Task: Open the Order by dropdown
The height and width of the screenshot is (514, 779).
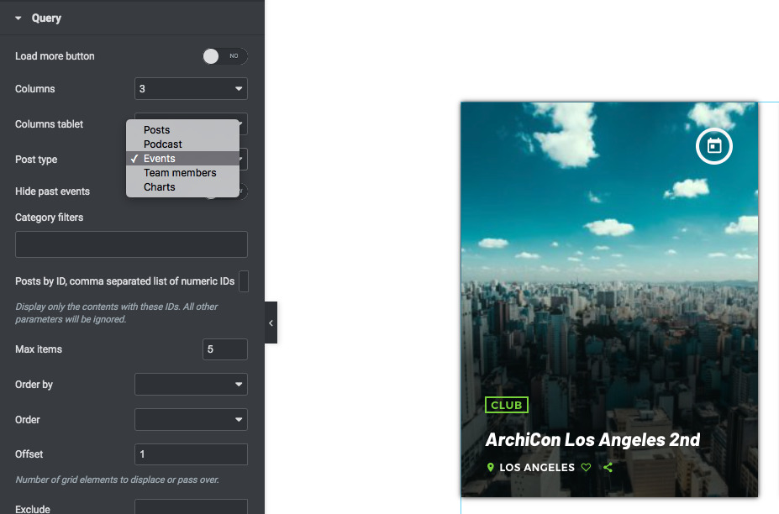Action: 191,385
